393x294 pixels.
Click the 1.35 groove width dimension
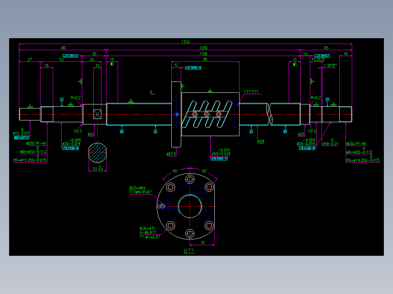click(330, 65)
